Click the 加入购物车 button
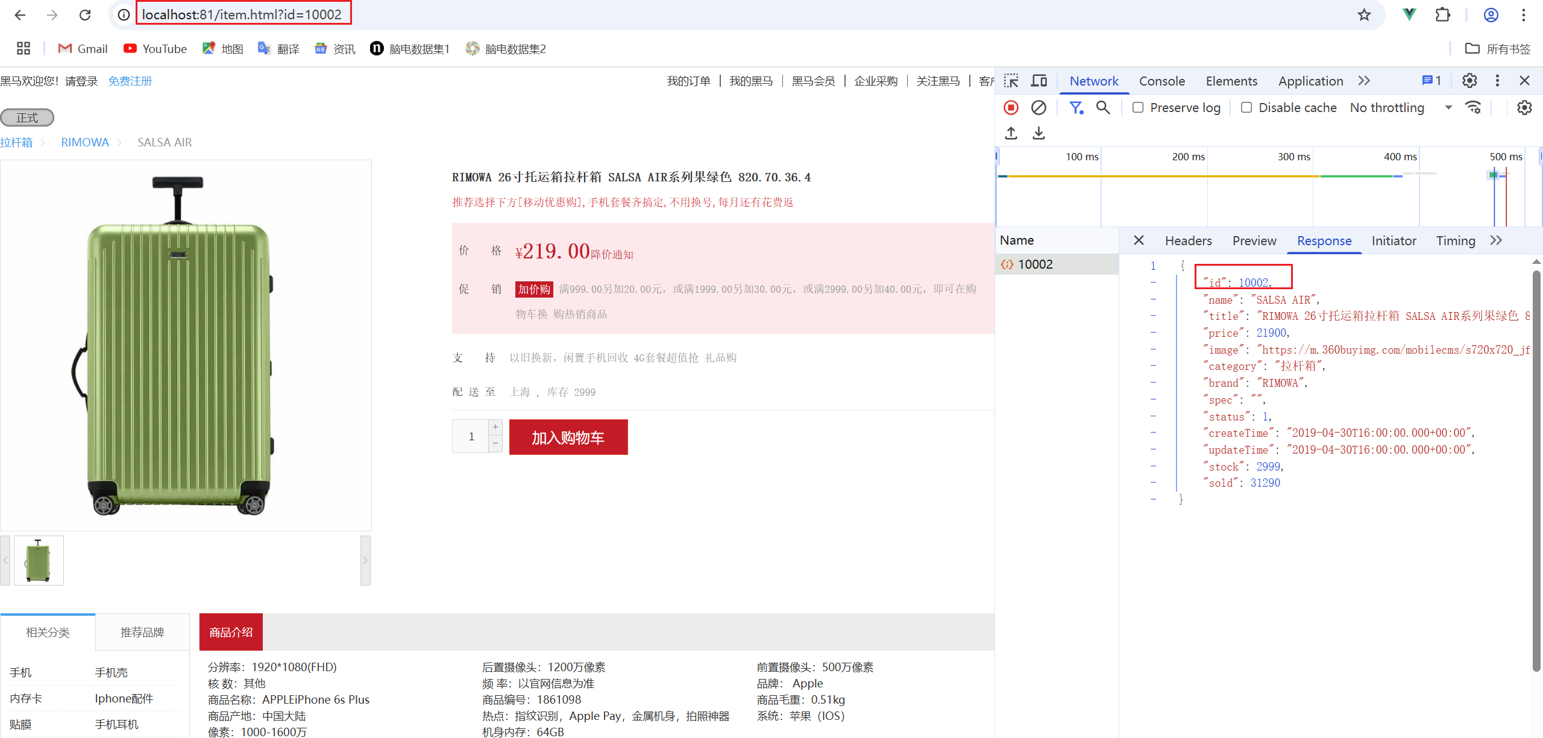This screenshot has width=1543, height=738. pos(568,437)
